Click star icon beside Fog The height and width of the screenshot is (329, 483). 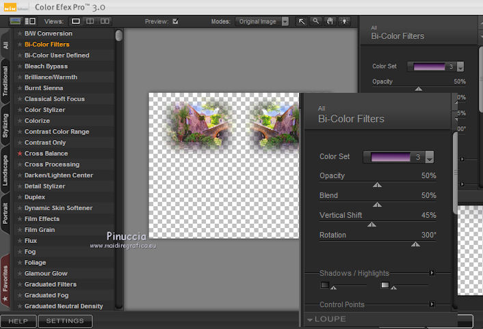[20, 252]
